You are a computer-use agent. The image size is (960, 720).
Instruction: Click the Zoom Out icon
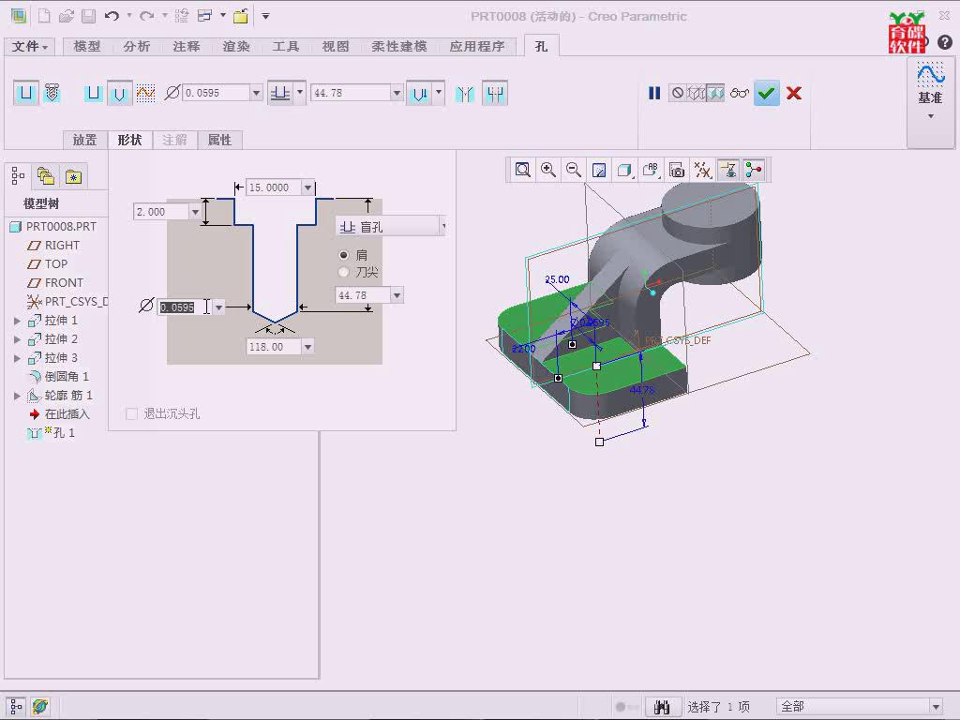574,171
